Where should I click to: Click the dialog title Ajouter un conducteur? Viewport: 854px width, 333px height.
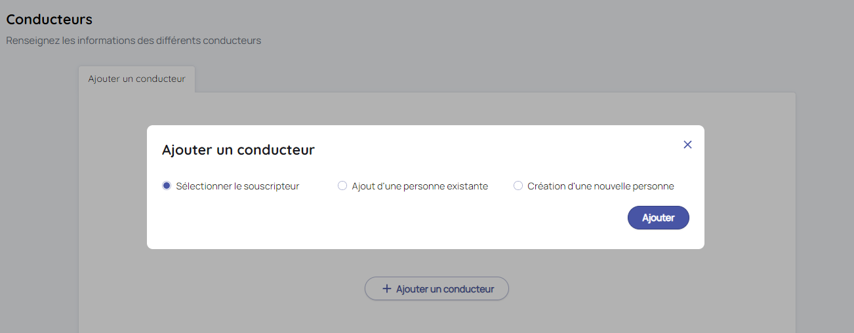[x=238, y=150]
